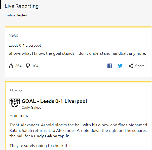Click the Share label text
Viewport: 152px width, 150px height.
click(x=140, y=66)
